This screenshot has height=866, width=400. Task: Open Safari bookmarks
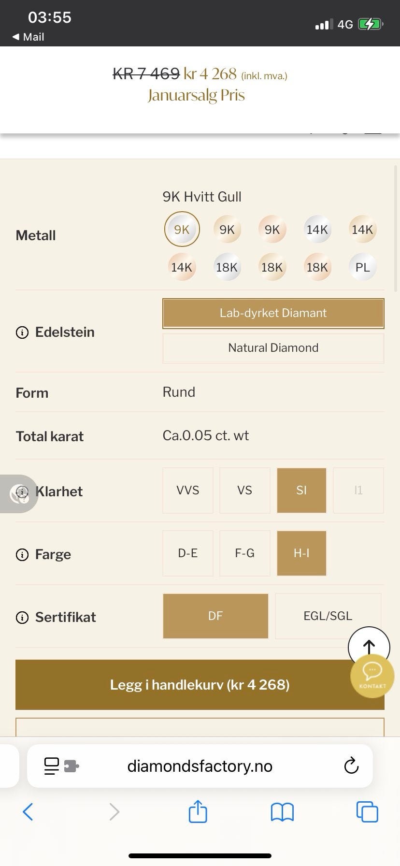(282, 812)
